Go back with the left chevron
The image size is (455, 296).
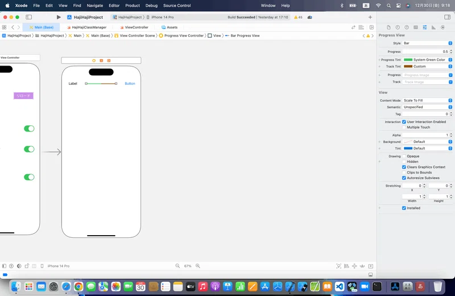(x=13, y=27)
